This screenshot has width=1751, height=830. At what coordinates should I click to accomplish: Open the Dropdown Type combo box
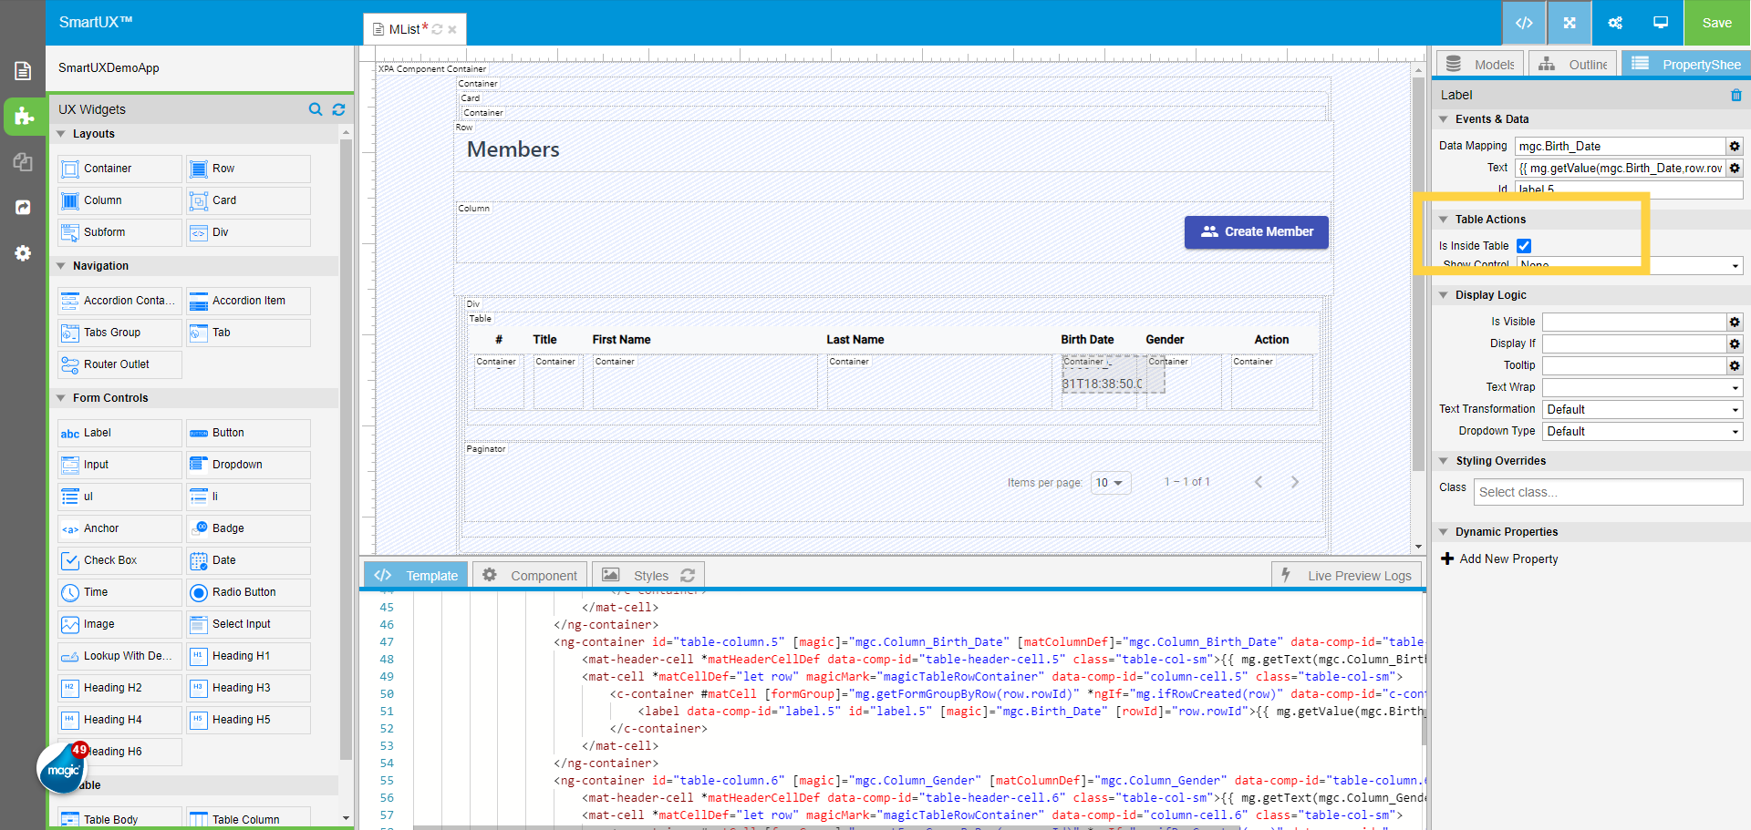click(x=1642, y=432)
